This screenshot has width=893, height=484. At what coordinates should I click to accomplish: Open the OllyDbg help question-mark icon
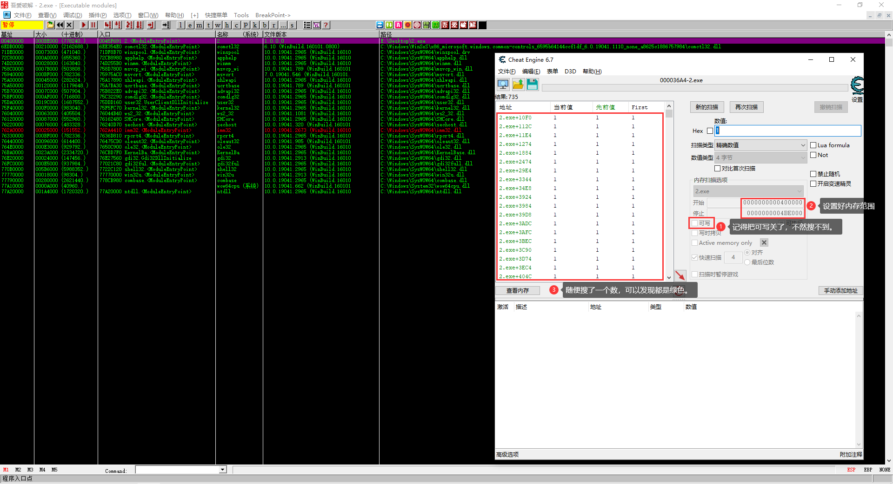(x=326, y=25)
